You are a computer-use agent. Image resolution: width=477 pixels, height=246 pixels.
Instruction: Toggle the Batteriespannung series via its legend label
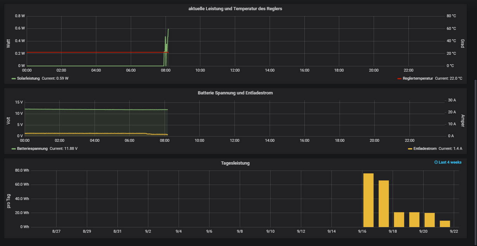(32, 149)
